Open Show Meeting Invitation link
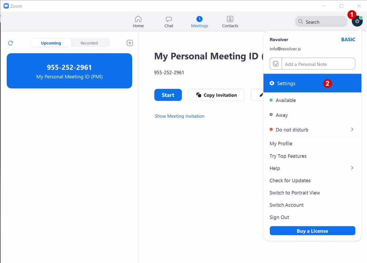Screen dimensions: 367x263 180,116
